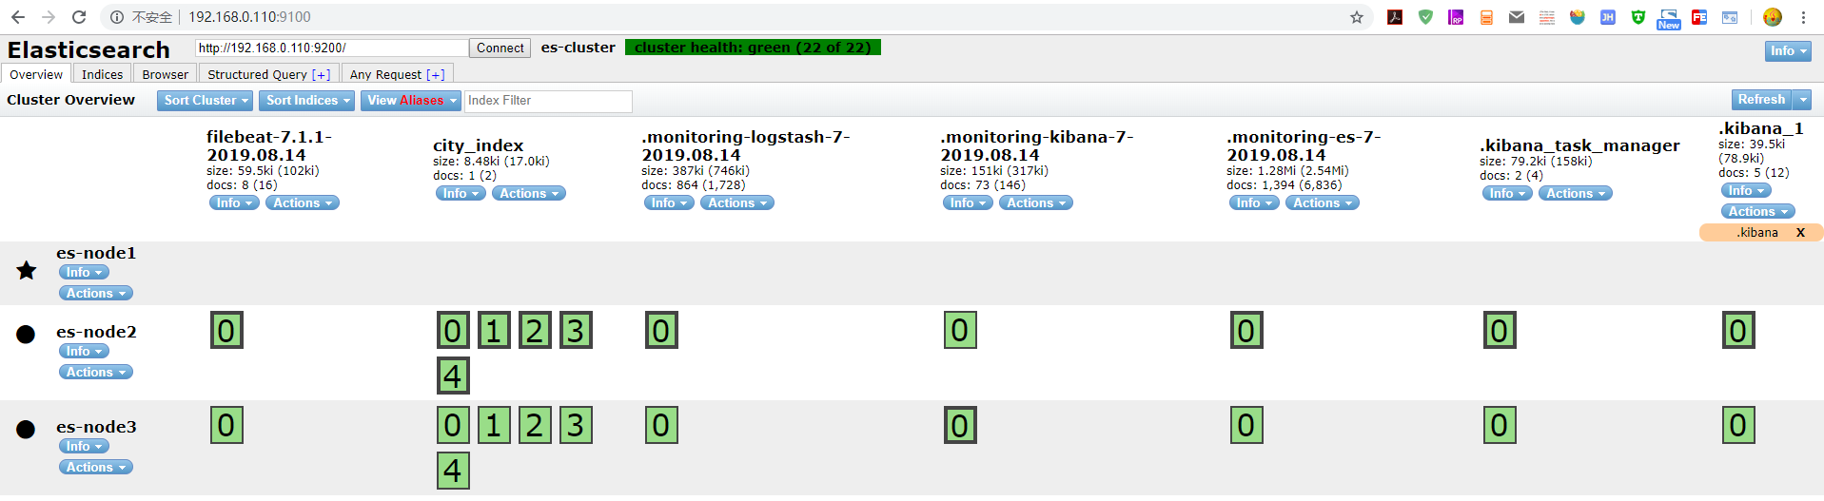Click the es-cluster name text

pos(579,48)
